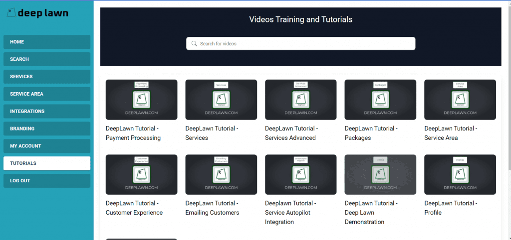Go to the SEARCH section
The width and height of the screenshot is (511, 240).
click(47, 59)
